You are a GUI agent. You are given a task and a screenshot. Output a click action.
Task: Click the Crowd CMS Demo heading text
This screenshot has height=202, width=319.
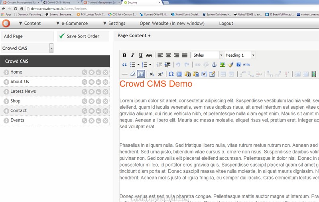pos(156,84)
